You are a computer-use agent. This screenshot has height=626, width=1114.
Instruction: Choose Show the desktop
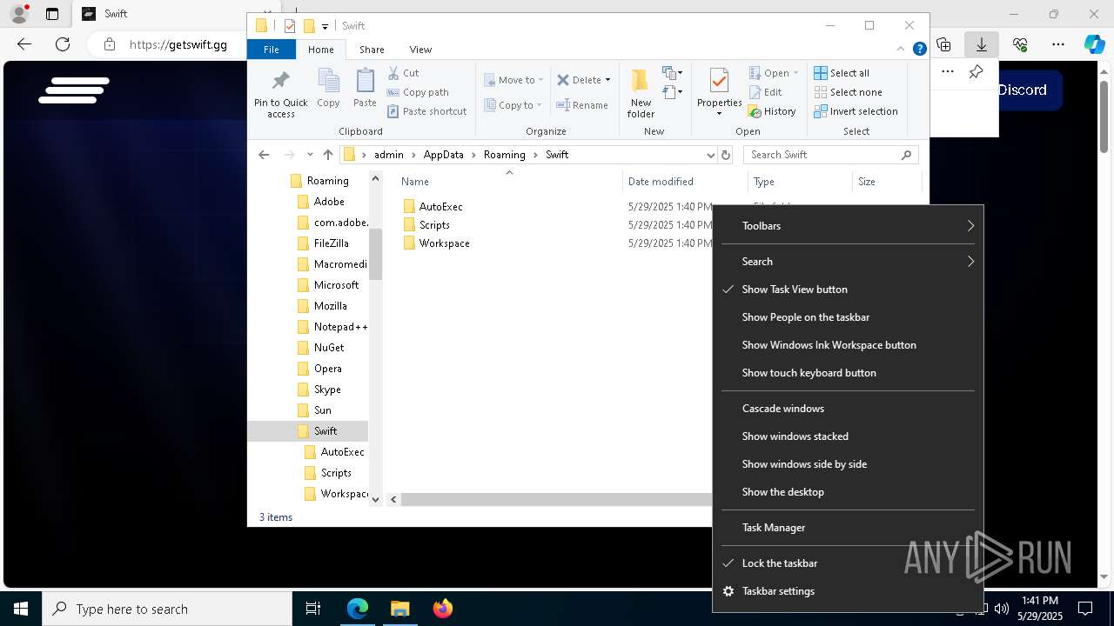[x=848, y=492]
